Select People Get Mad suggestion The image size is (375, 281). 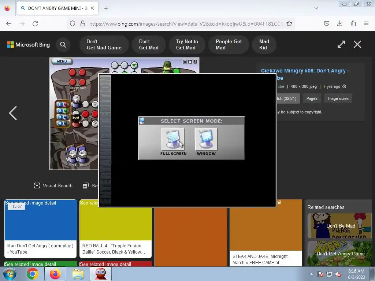click(x=229, y=45)
